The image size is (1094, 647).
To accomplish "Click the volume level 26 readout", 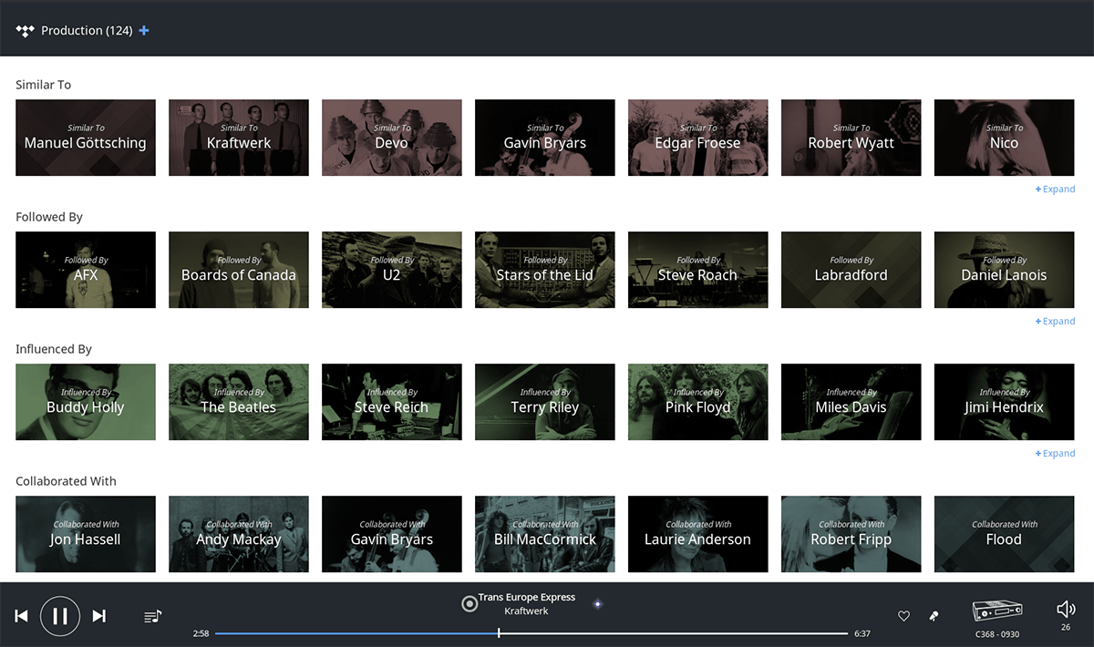I will pyautogui.click(x=1066, y=628).
